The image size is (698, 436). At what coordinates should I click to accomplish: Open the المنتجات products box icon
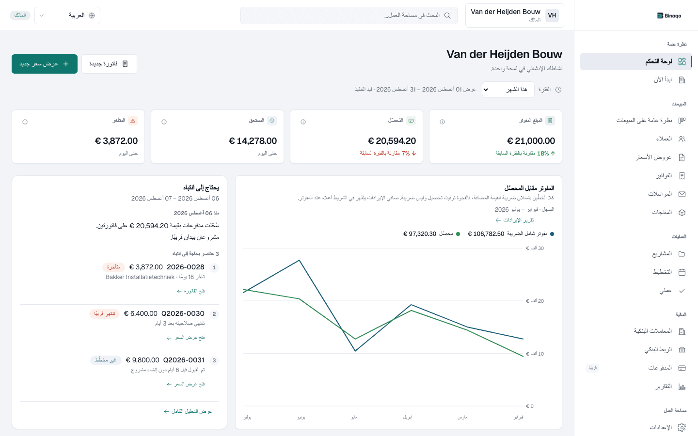point(682,213)
